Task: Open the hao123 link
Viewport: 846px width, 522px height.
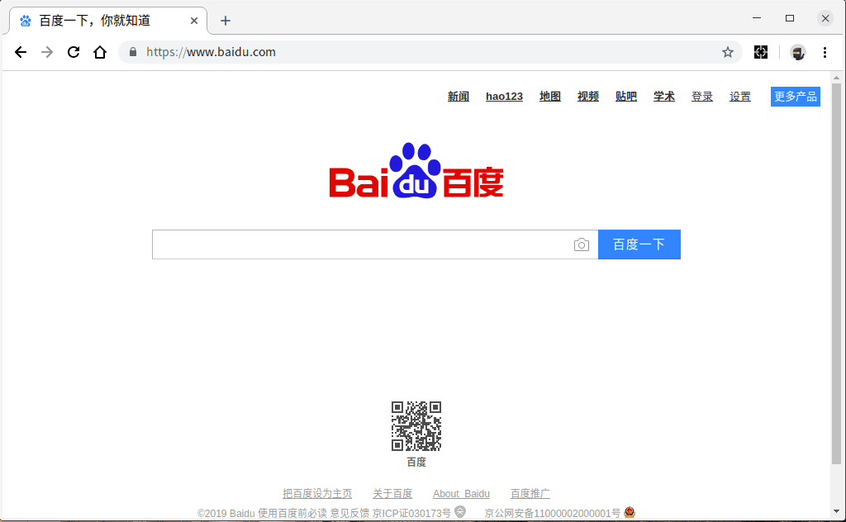Action: [504, 97]
